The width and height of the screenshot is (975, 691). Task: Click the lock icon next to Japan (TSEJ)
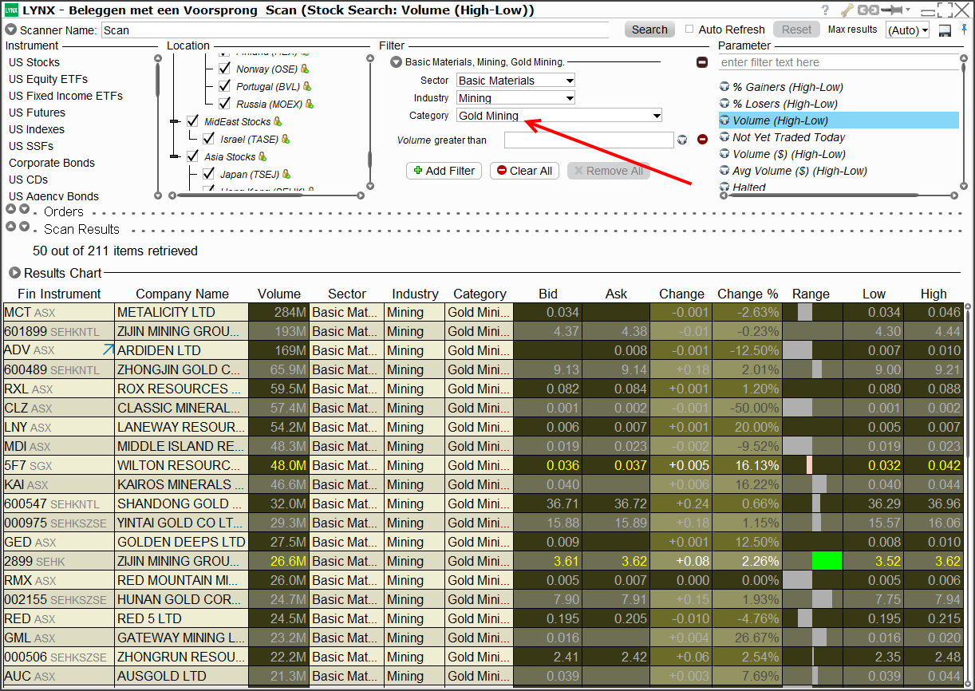(x=286, y=175)
